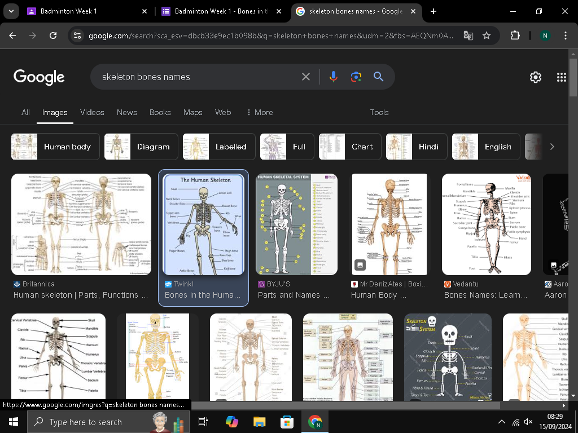Go back to previous page

click(12, 36)
